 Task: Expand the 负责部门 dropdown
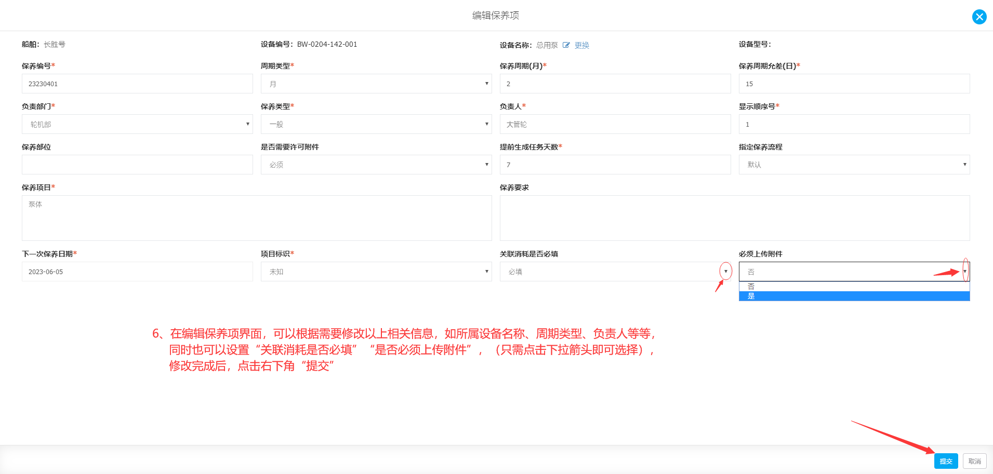coord(137,124)
